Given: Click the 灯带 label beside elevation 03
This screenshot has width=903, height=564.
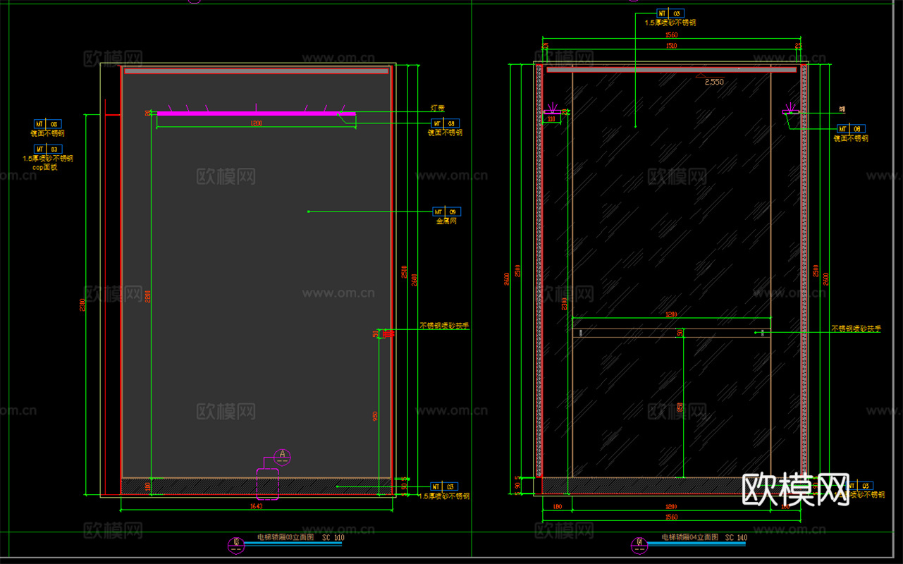Looking at the screenshot, I should tap(438, 109).
